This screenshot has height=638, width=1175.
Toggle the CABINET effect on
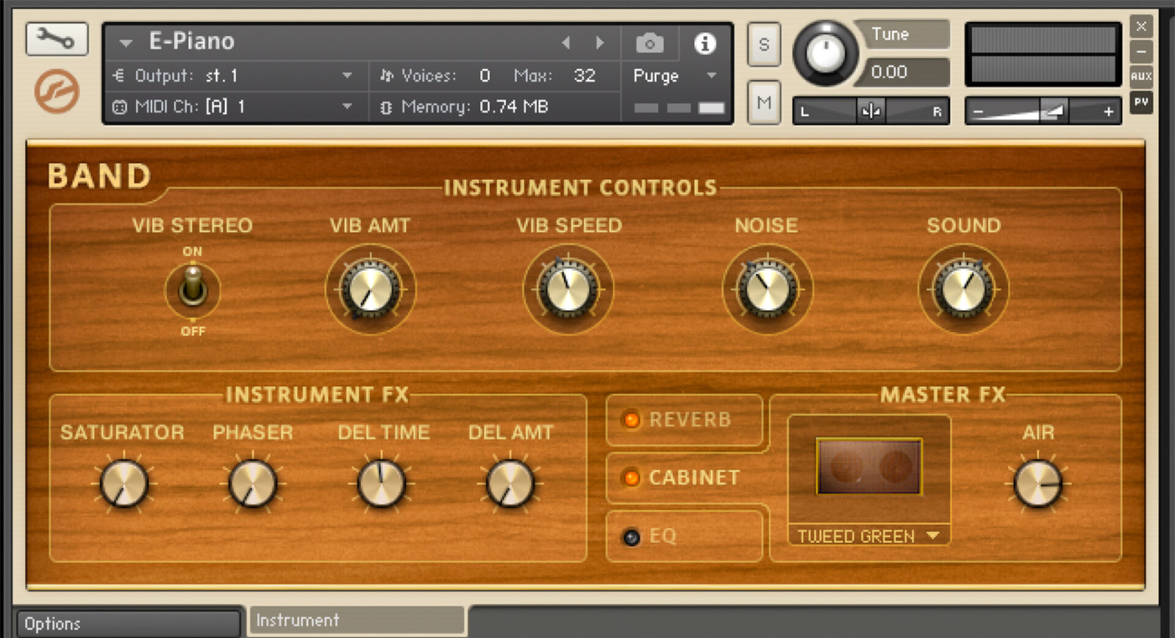[x=632, y=478]
